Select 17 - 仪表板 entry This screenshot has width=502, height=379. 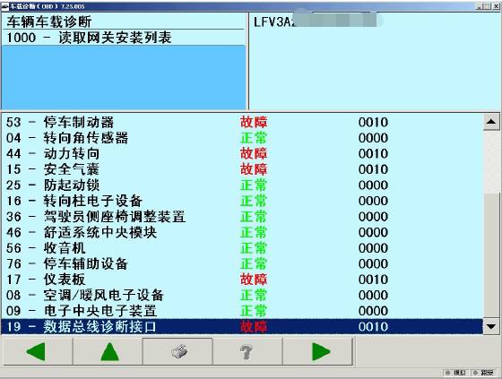click(242, 280)
